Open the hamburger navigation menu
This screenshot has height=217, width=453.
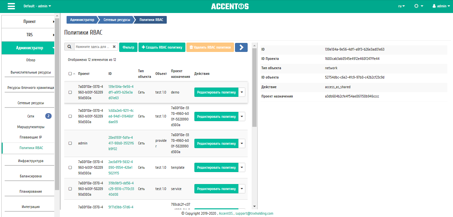click(x=11, y=6)
